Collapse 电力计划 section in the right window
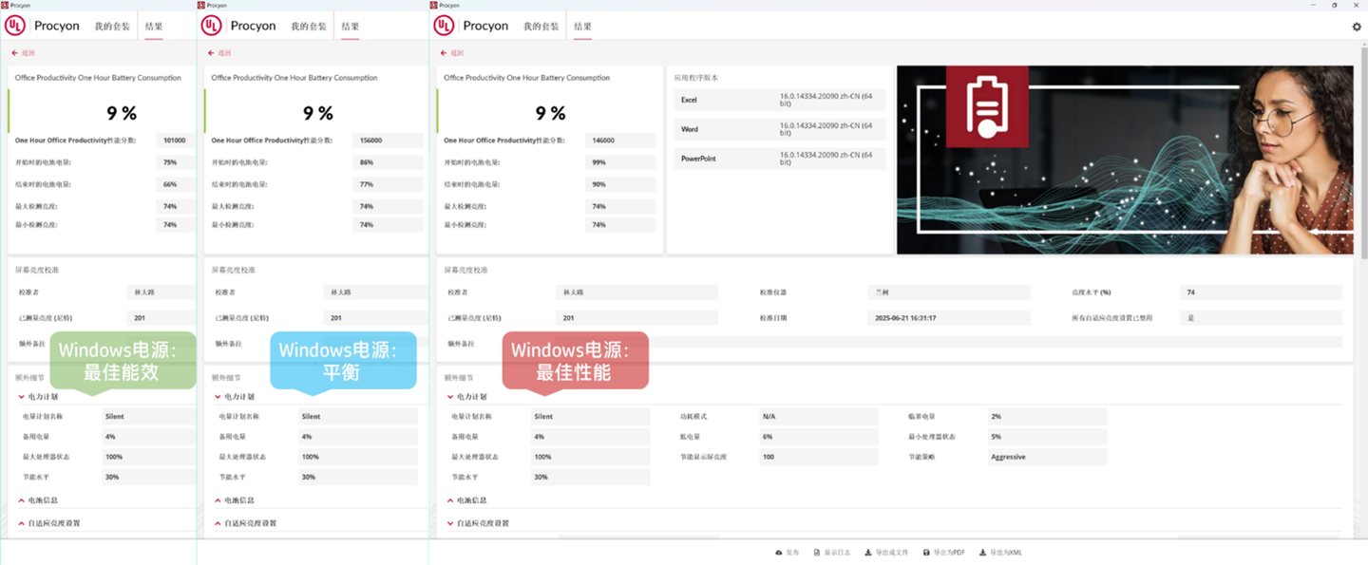This screenshot has width=1368, height=565. [466, 397]
